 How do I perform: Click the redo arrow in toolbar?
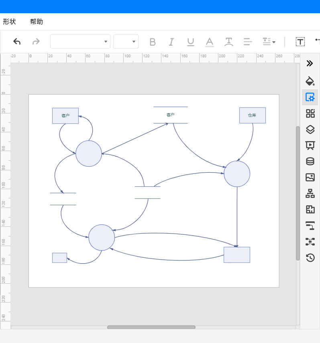click(x=36, y=42)
